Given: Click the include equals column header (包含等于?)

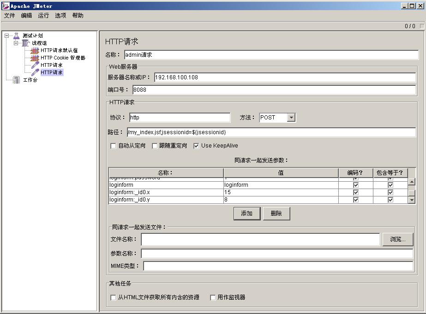Looking at the screenshot, I should 390,173.
